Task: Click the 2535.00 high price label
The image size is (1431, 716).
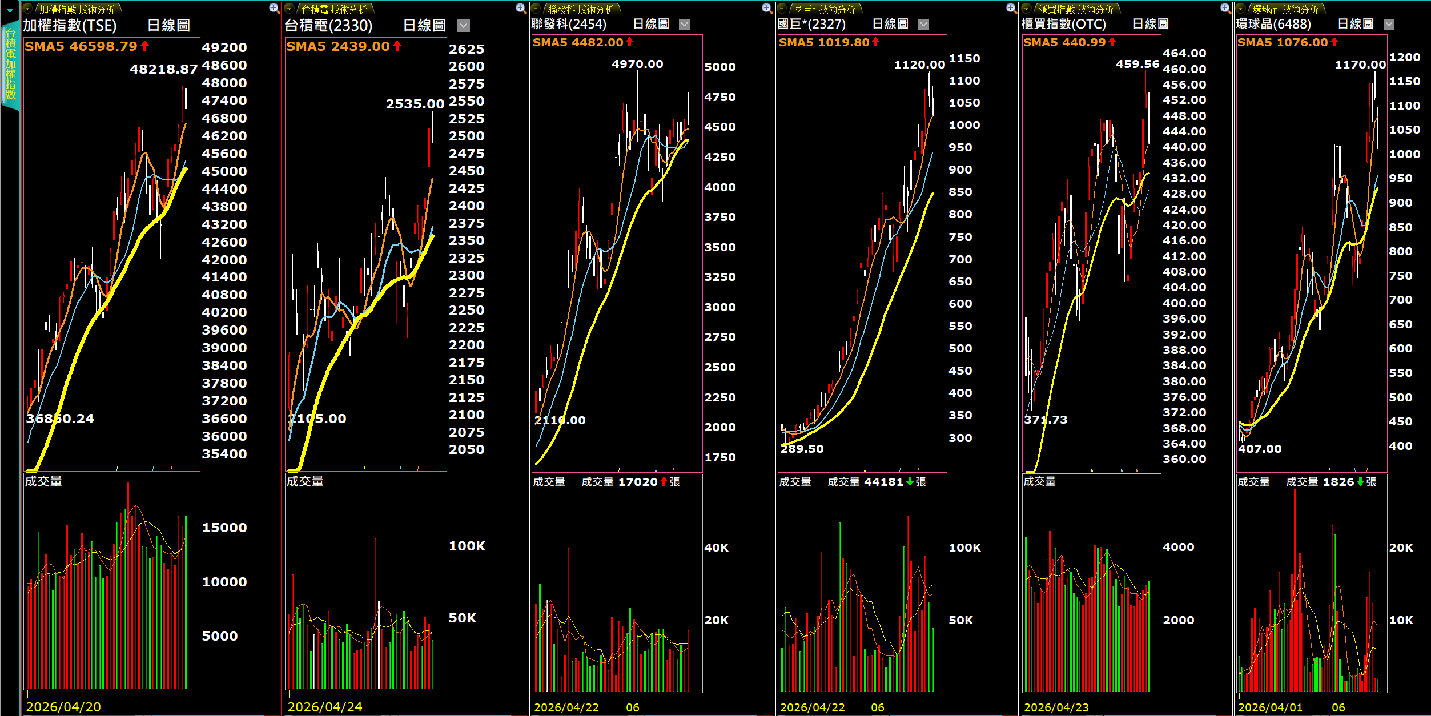Action: [415, 104]
